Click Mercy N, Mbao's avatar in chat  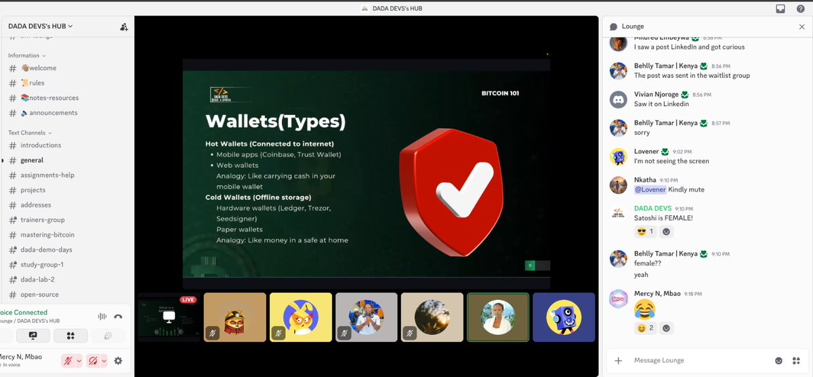(x=618, y=298)
